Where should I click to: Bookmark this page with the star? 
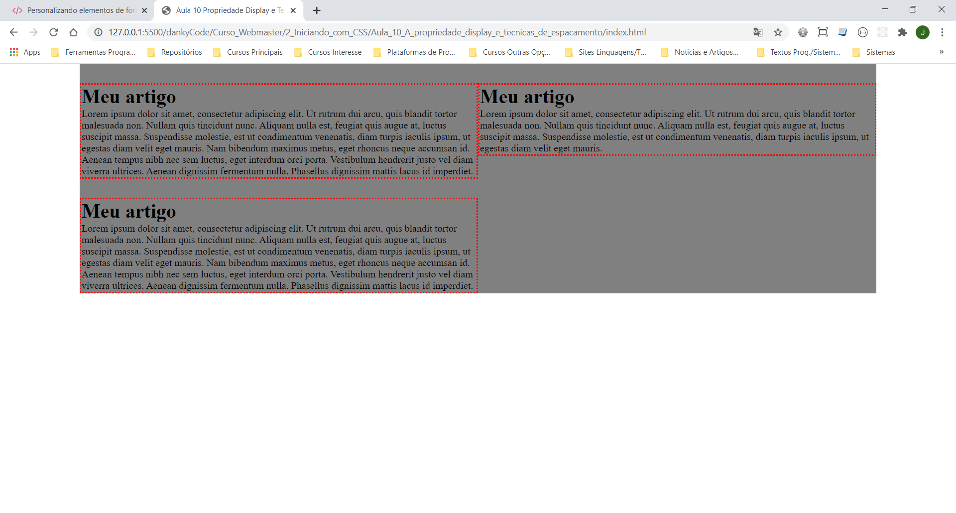778,32
